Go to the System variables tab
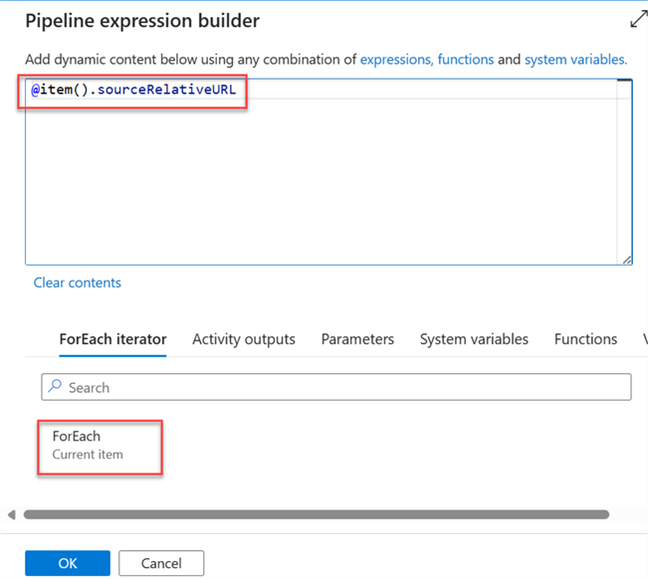Image resolution: width=648 pixels, height=579 pixels. (474, 339)
